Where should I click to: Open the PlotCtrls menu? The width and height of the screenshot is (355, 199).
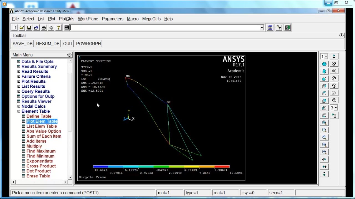[67, 19]
